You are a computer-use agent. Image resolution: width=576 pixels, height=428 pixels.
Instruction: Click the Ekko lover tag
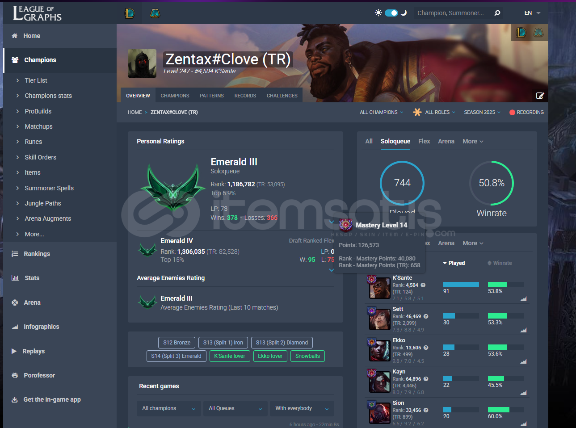pyautogui.click(x=270, y=356)
